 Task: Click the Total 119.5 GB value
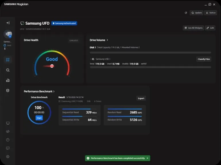click(100, 64)
